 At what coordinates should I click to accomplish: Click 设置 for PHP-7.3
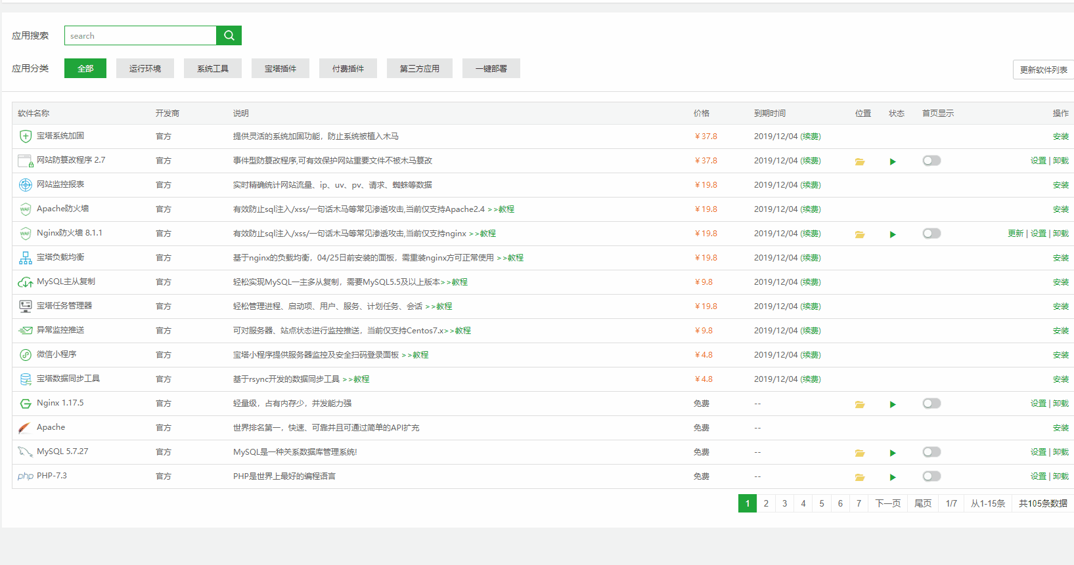pyautogui.click(x=1038, y=476)
